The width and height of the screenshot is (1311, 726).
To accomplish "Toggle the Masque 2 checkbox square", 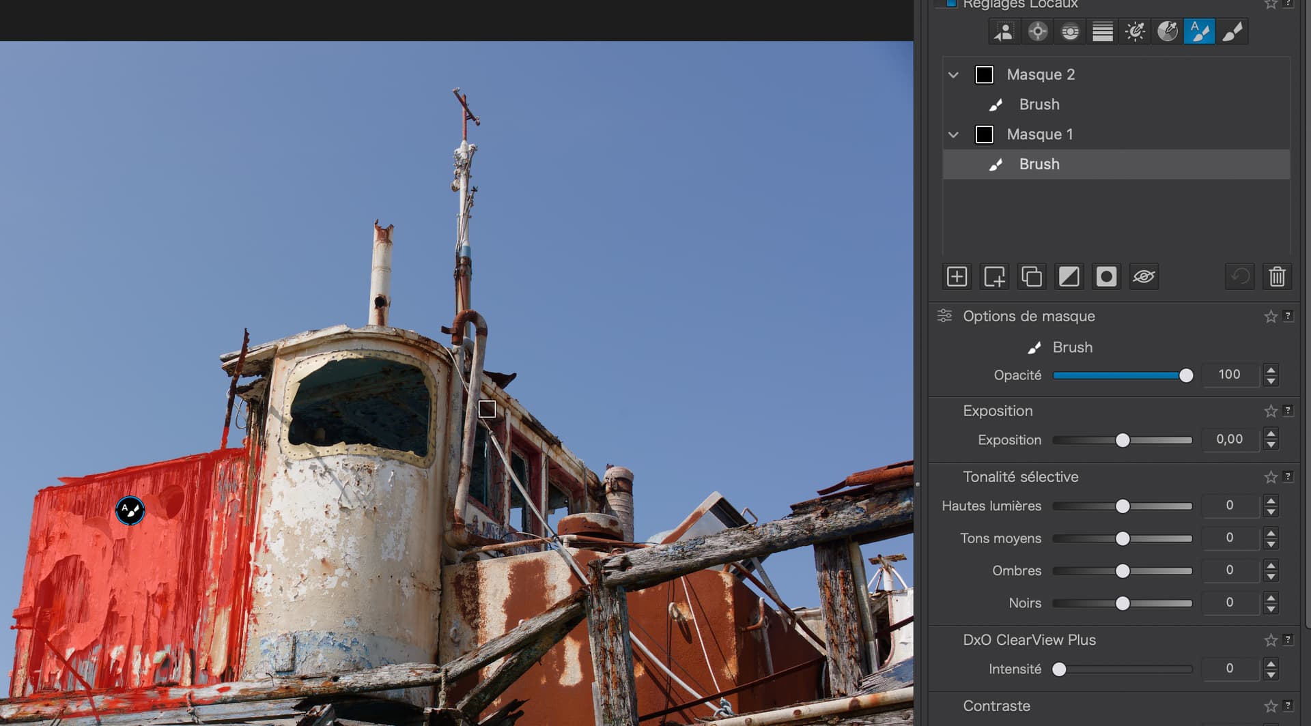I will pos(984,74).
